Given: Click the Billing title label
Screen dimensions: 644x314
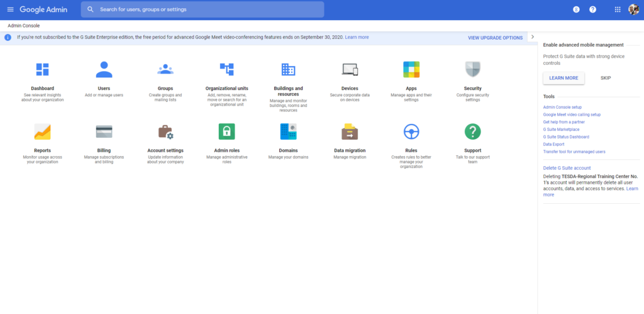Looking at the screenshot, I should click(x=104, y=150).
